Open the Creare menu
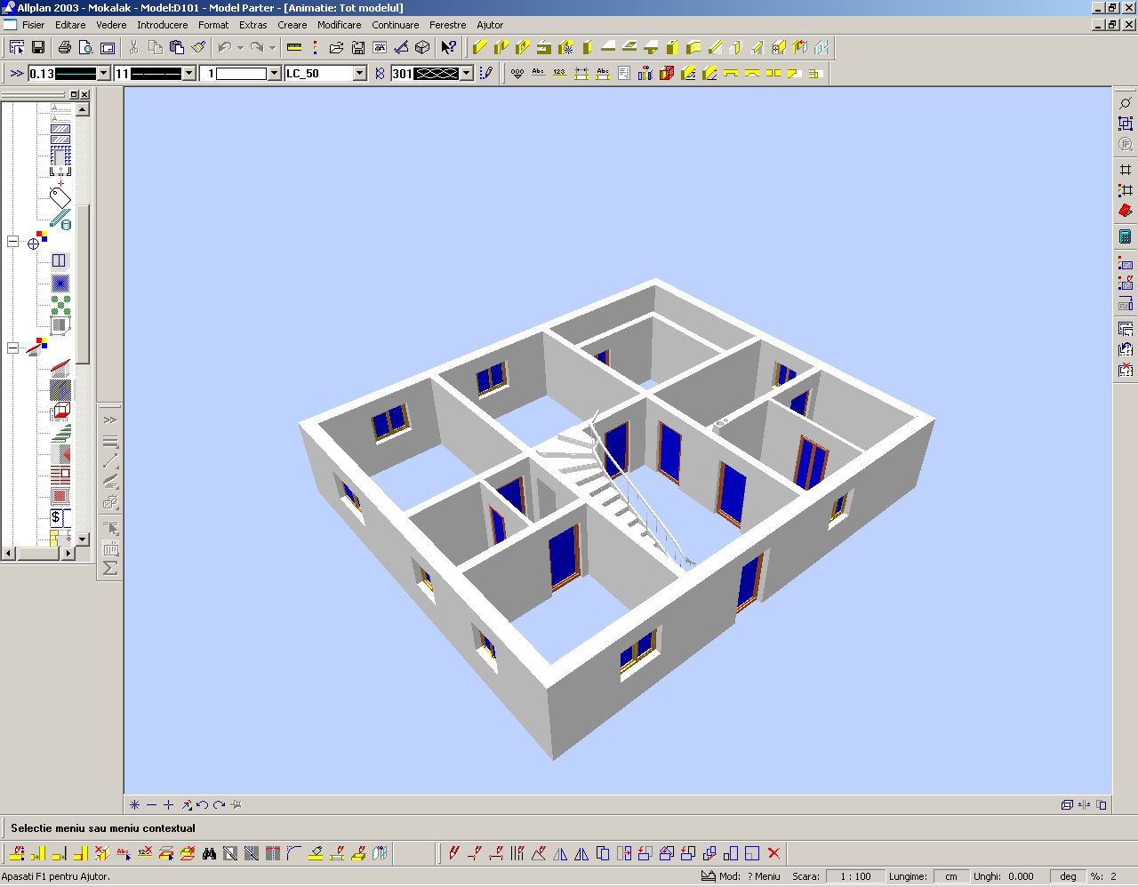 [x=292, y=25]
